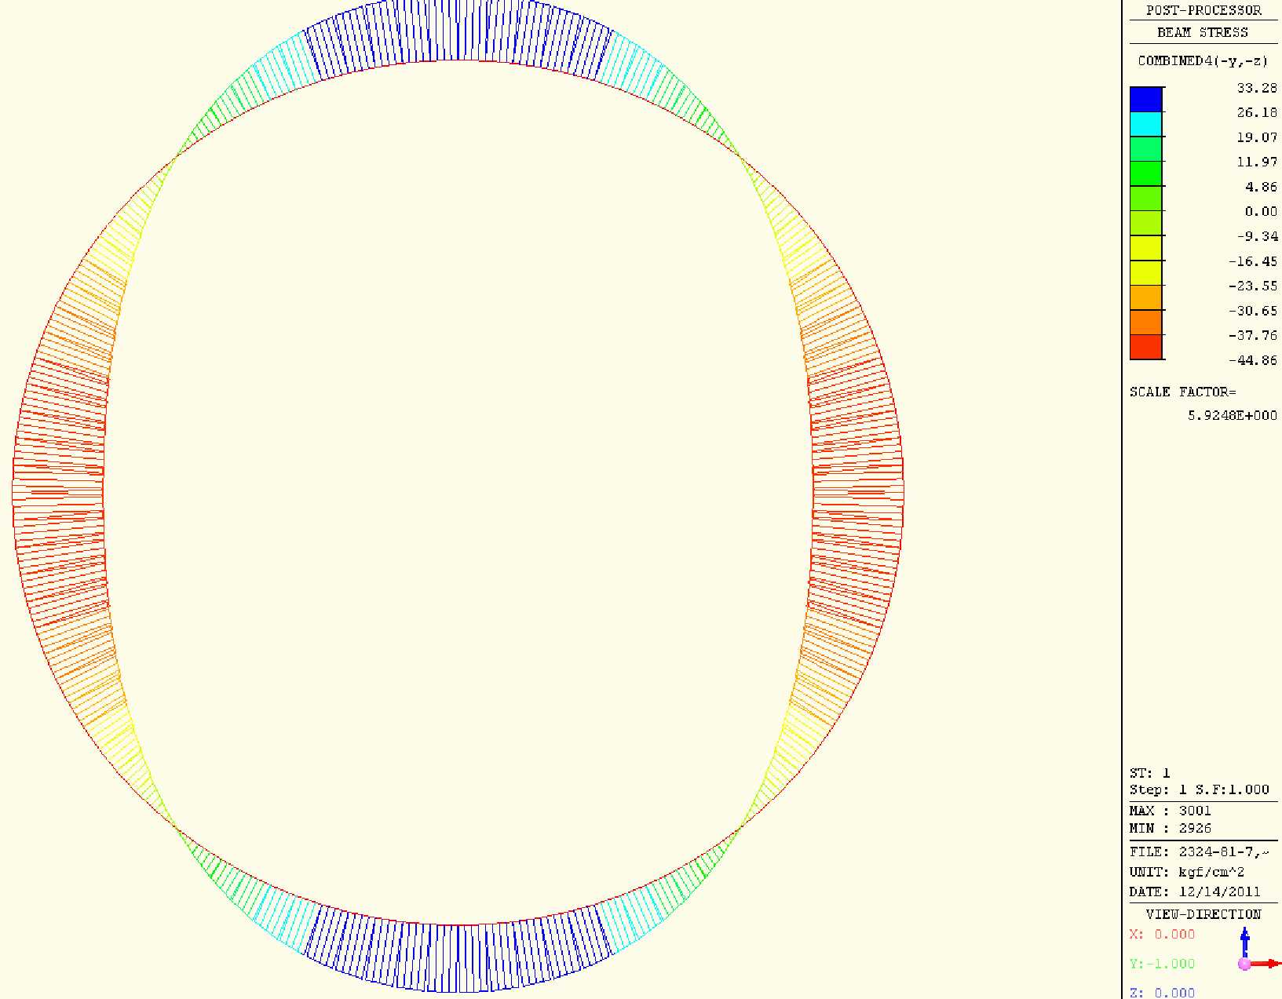Image resolution: width=1282 pixels, height=999 pixels.
Task: Click the view-direction axis triad icon
Action: coord(1258,950)
